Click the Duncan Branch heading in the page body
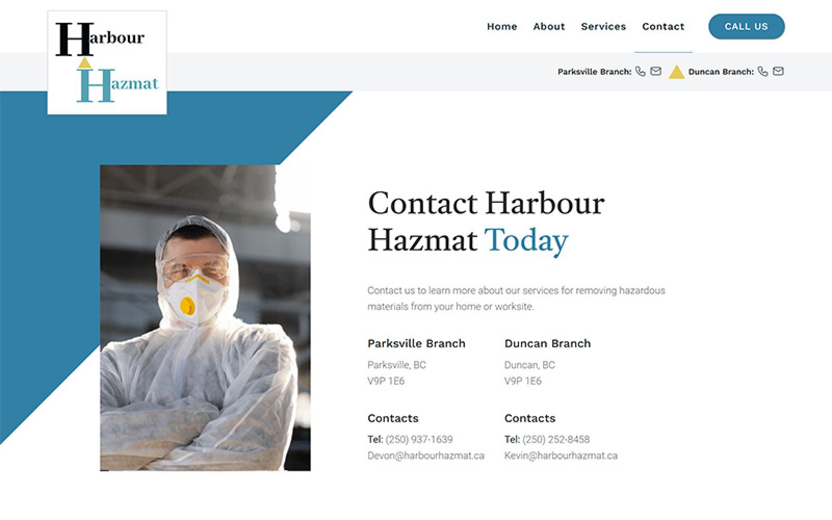Image resolution: width=832 pixels, height=520 pixels. tap(548, 344)
